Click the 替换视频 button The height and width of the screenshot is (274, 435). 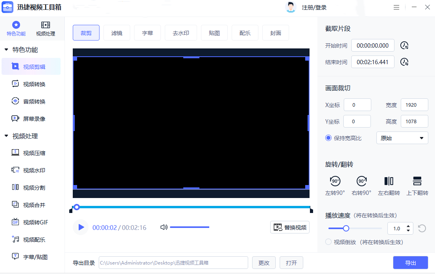point(290,227)
